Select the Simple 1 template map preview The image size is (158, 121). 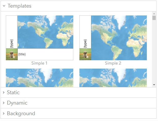click(45, 32)
